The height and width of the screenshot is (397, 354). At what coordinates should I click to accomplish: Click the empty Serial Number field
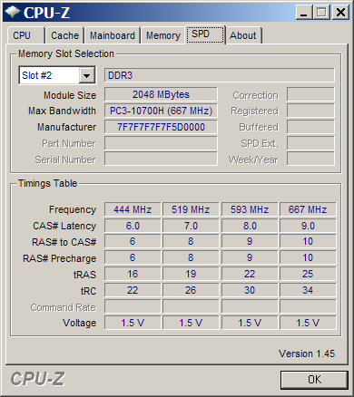tap(161, 159)
